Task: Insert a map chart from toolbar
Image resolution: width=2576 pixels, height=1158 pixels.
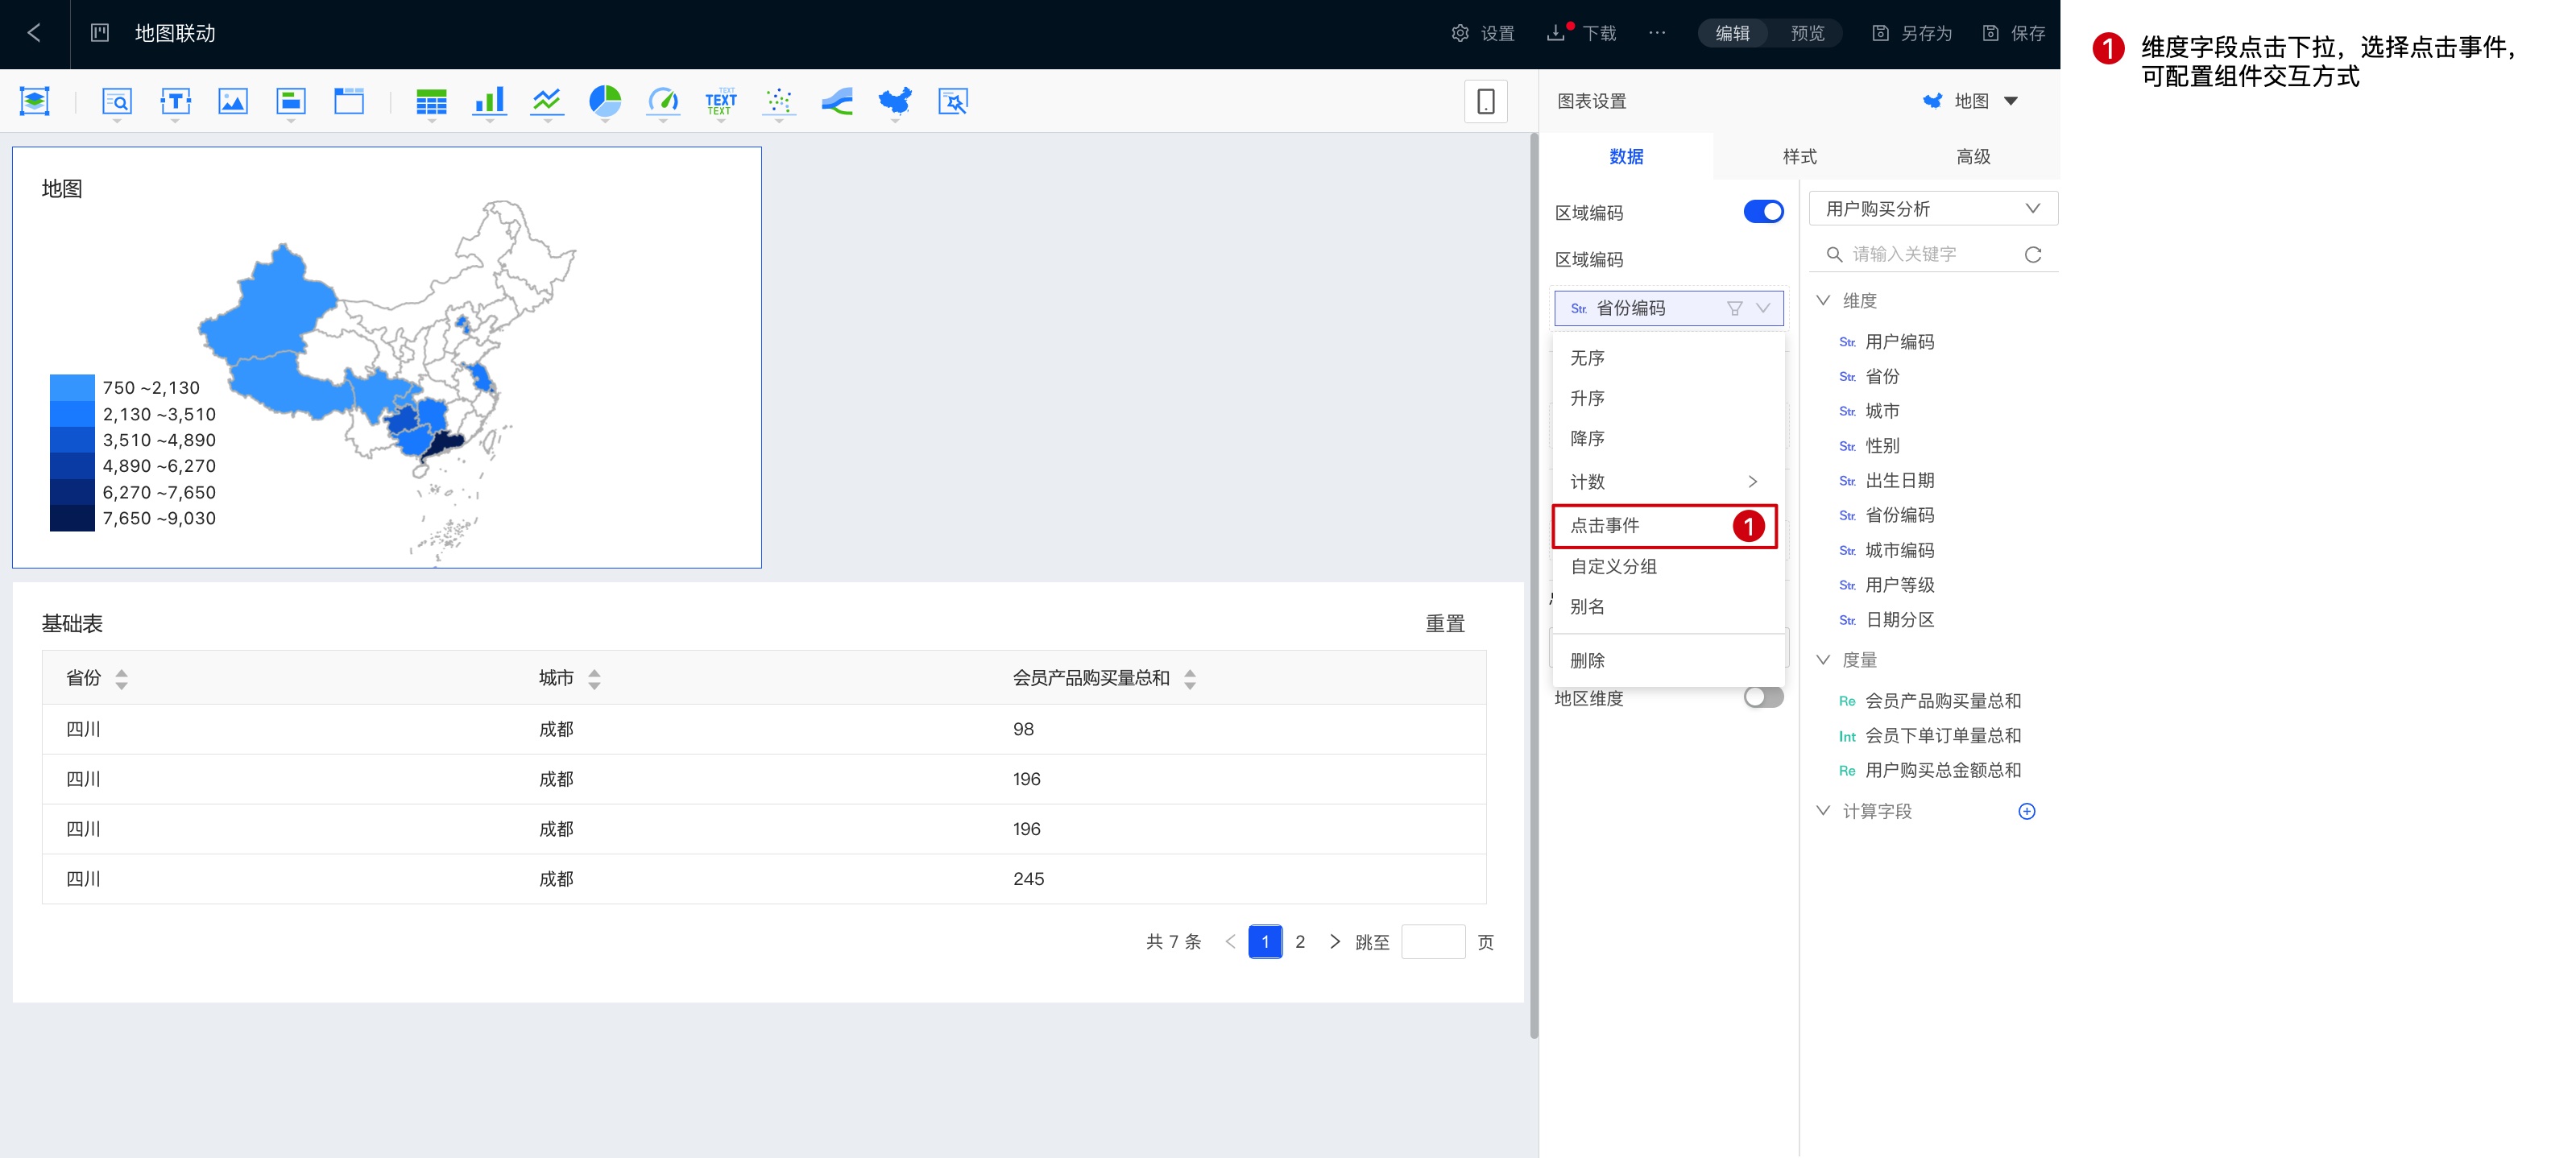Action: coord(895,101)
